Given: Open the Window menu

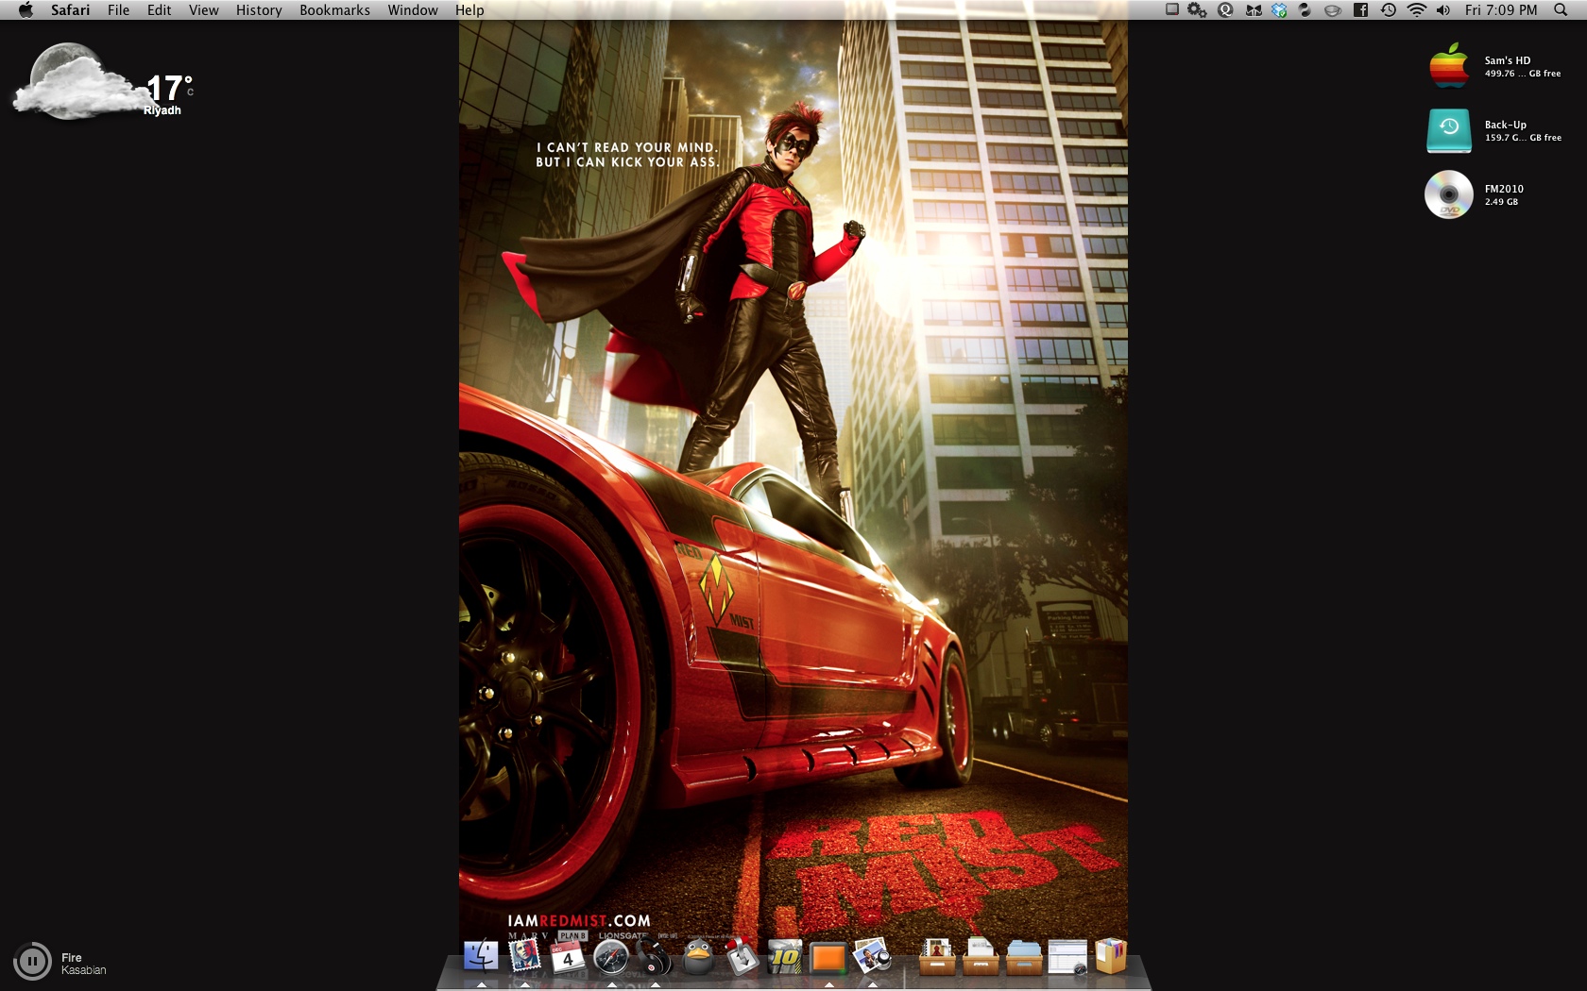Looking at the screenshot, I should pyautogui.click(x=413, y=10).
